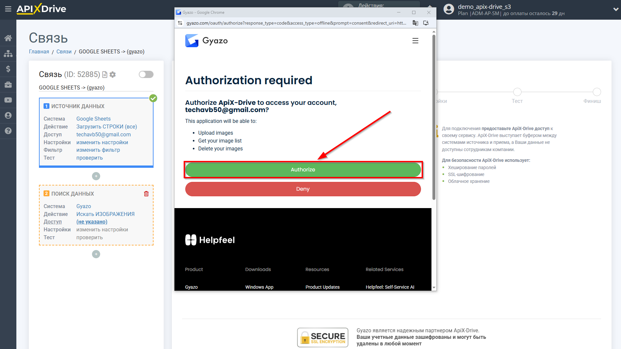Viewport: 621px width, 349px height.
Task: Click the Deny button
Action: click(303, 189)
